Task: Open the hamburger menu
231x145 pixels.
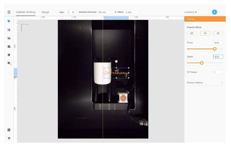Action: pos(9,12)
